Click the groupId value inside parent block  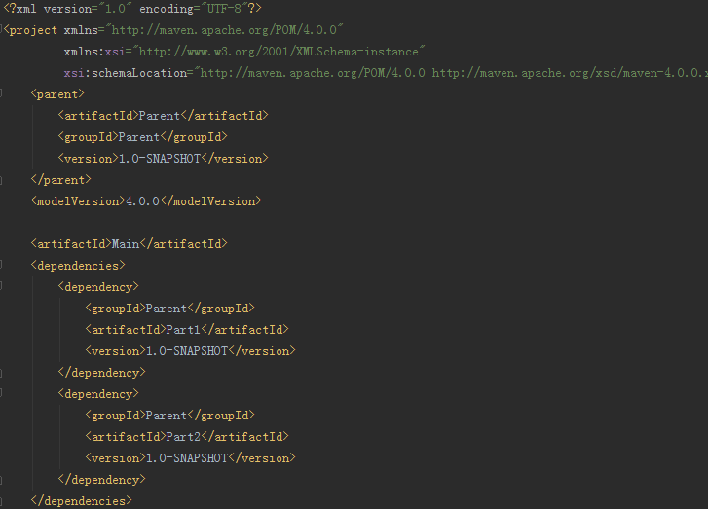pyautogui.click(x=139, y=137)
